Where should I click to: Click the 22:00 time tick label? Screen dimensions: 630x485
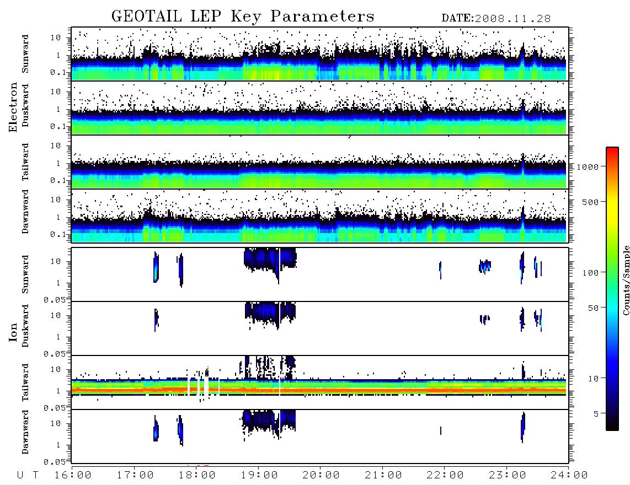445,476
